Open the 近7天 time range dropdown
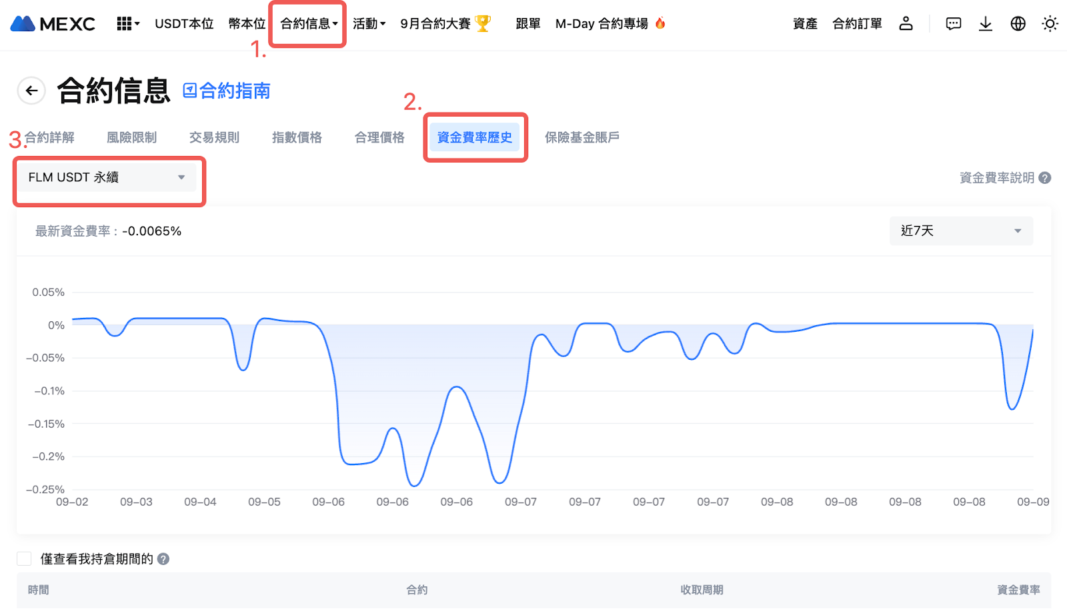Viewport: 1067px width, 611px height. (x=960, y=231)
